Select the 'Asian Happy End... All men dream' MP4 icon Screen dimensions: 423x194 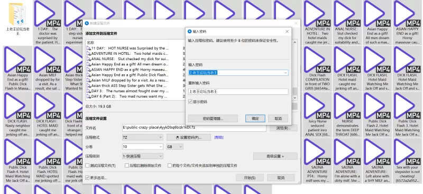click(378, 14)
